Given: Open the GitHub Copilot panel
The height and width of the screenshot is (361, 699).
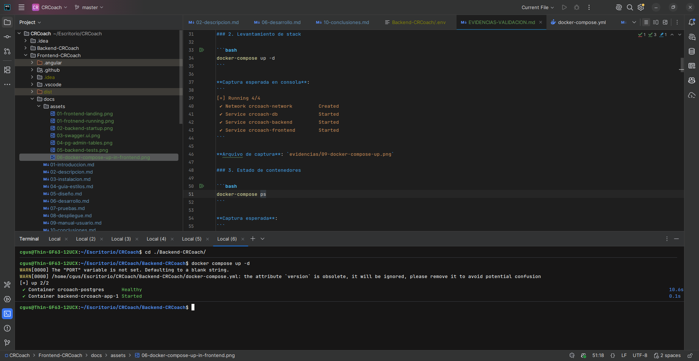Looking at the screenshot, I should click(x=692, y=80).
